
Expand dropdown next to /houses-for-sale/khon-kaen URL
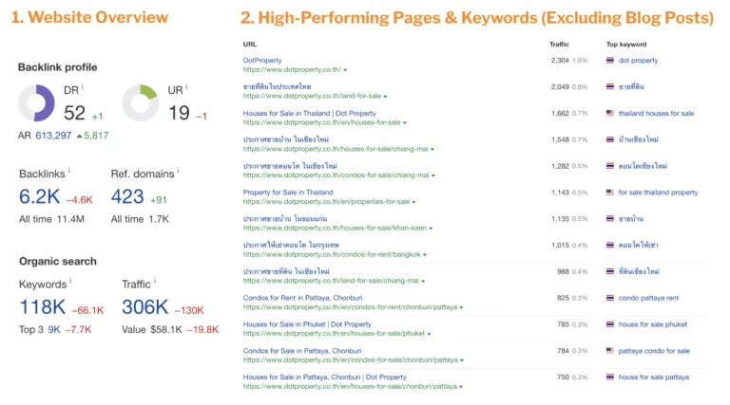point(431,229)
